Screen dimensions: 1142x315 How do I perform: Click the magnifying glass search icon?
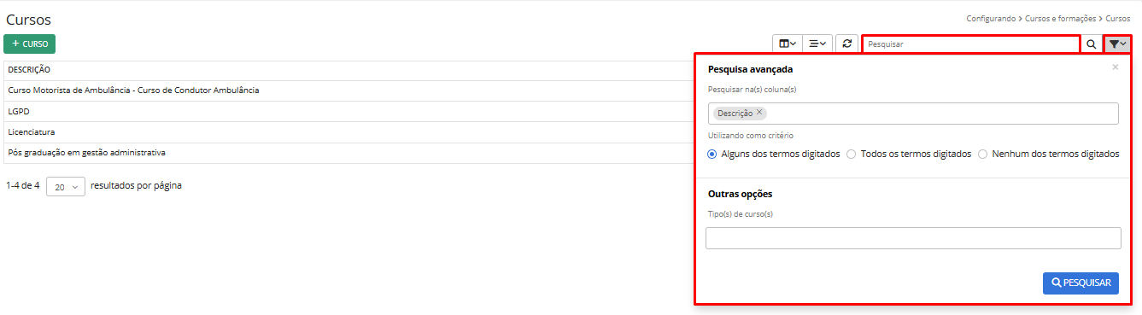(x=1091, y=44)
